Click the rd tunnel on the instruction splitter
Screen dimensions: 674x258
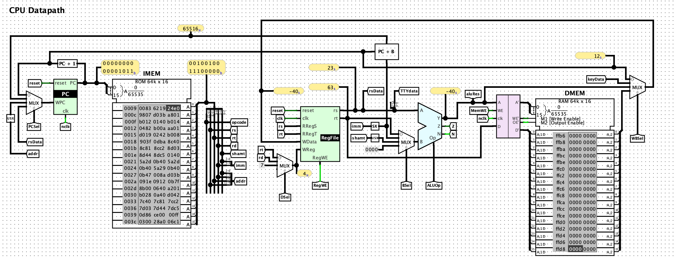point(234,146)
